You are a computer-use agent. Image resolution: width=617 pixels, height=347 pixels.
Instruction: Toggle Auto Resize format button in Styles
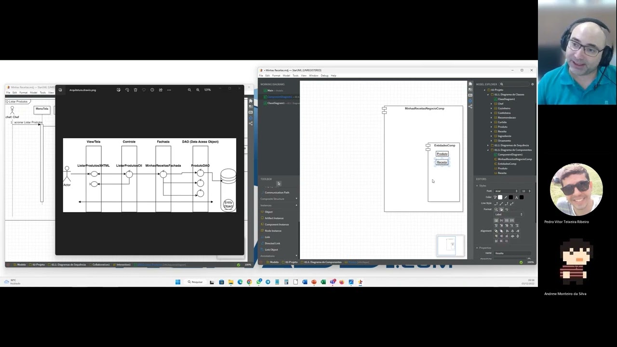(x=496, y=209)
